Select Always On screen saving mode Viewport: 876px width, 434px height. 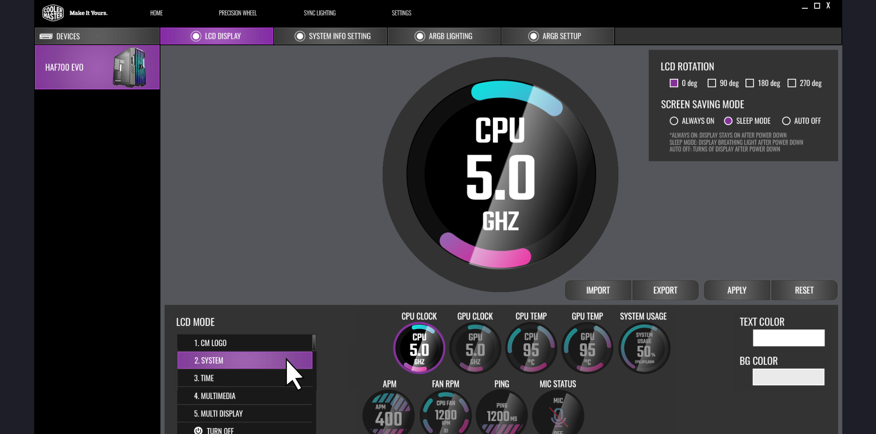tap(674, 121)
